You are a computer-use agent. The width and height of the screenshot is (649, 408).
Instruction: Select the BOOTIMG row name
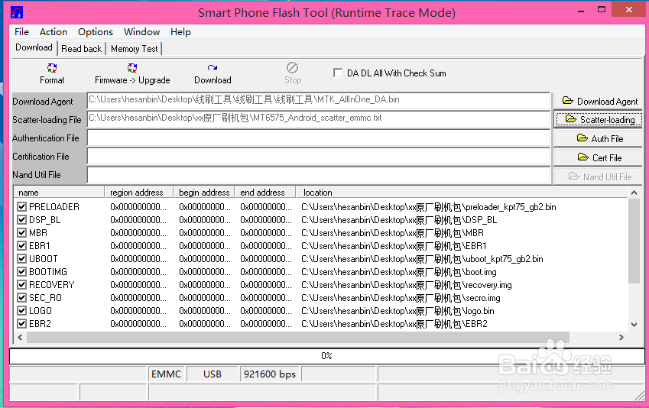[48, 272]
